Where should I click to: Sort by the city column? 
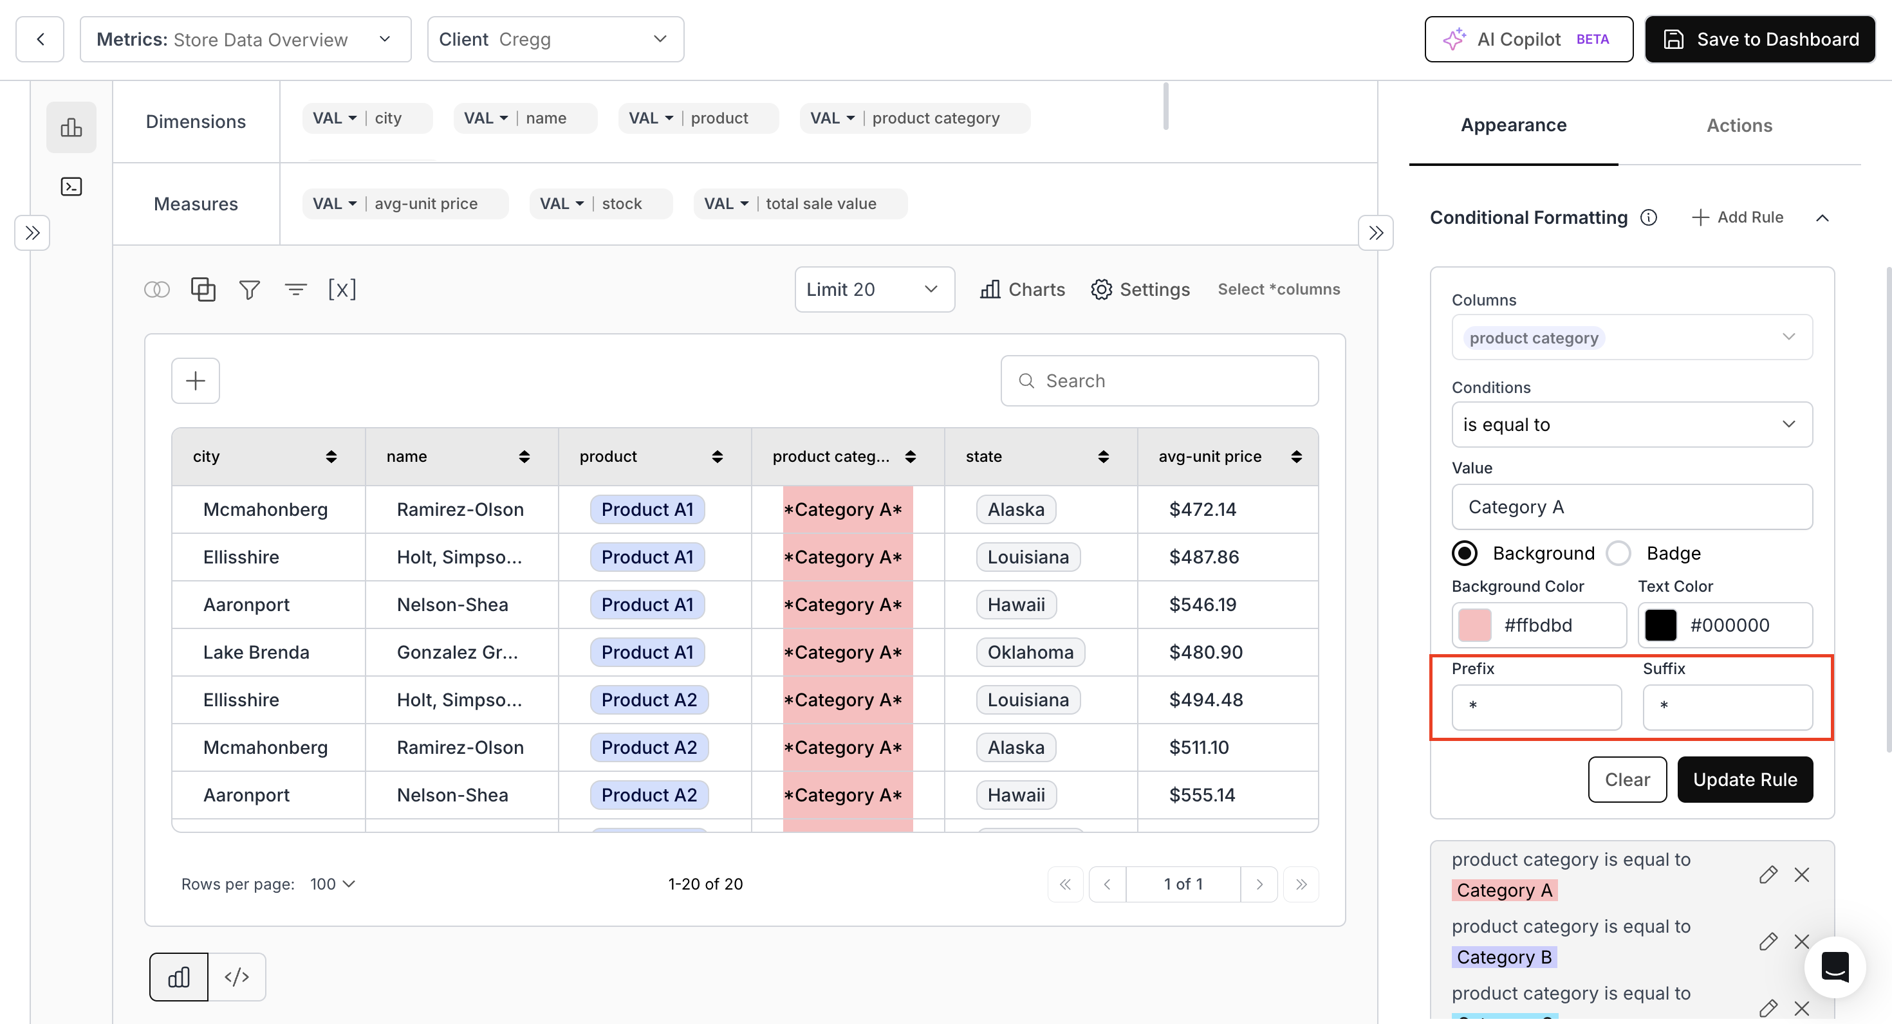(x=331, y=457)
